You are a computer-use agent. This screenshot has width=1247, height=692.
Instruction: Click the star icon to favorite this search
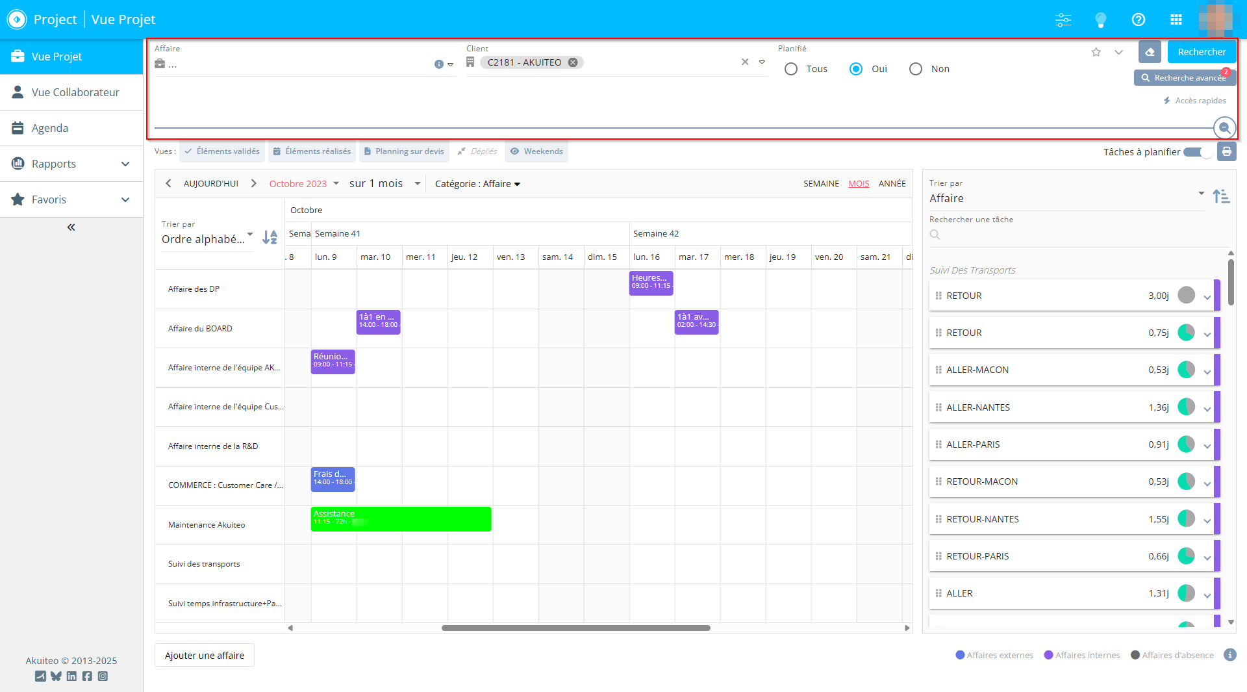coord(1096,52)
